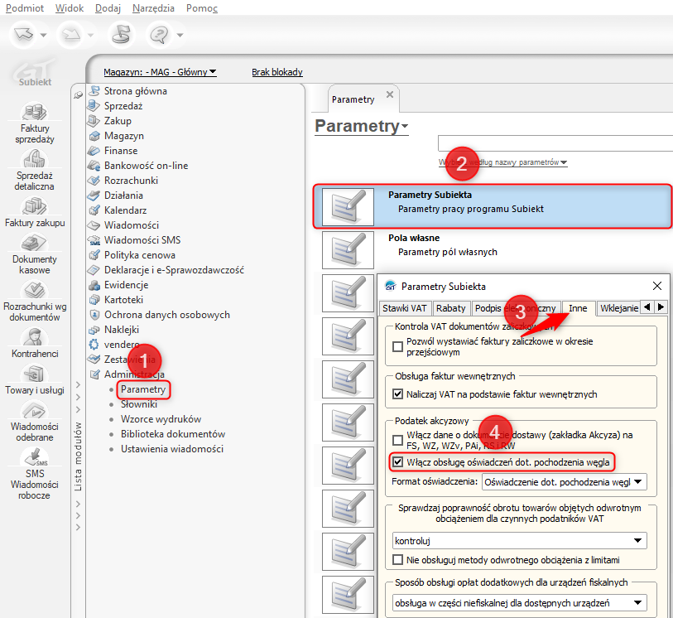Screen dimensions: 673x618
Task: Close the Parametry document tab
Action: pyautogui.click(x=390, y=94)
